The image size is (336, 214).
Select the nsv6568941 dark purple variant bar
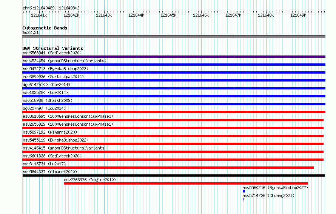(x=174, y=57)
